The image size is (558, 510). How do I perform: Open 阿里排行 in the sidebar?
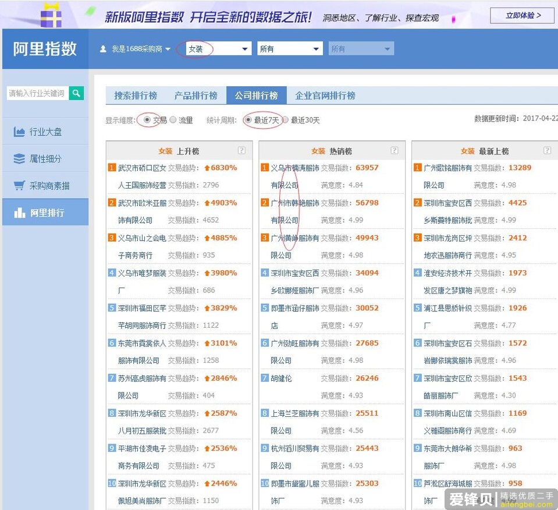(x=45, y=212)
